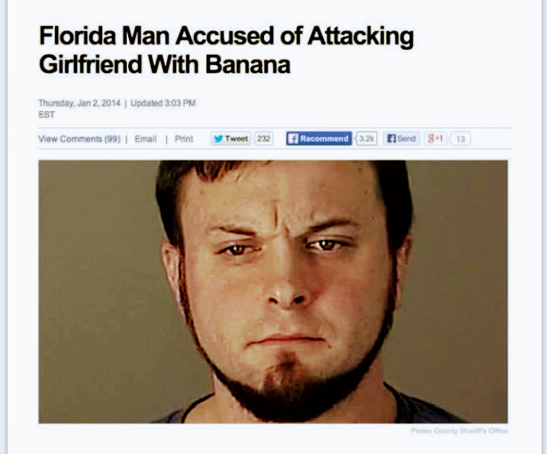Click the Facebook logo in Recommend button

[293, 139]
